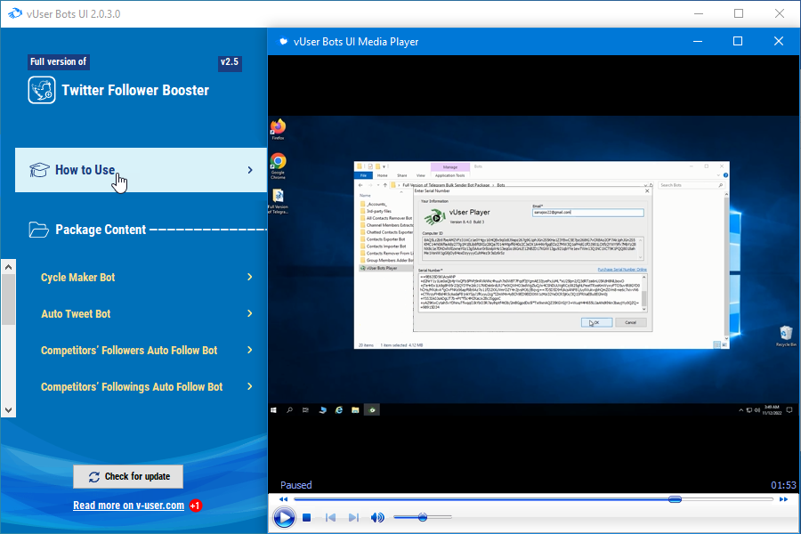Click the refresh icon on Check for update

pyautogui.click(x=94, y=477)
